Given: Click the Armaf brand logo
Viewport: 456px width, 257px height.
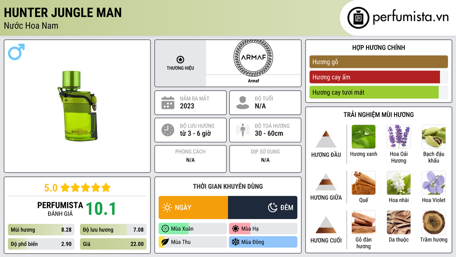Looking at the screenshot, I should (x=253, y=58).
